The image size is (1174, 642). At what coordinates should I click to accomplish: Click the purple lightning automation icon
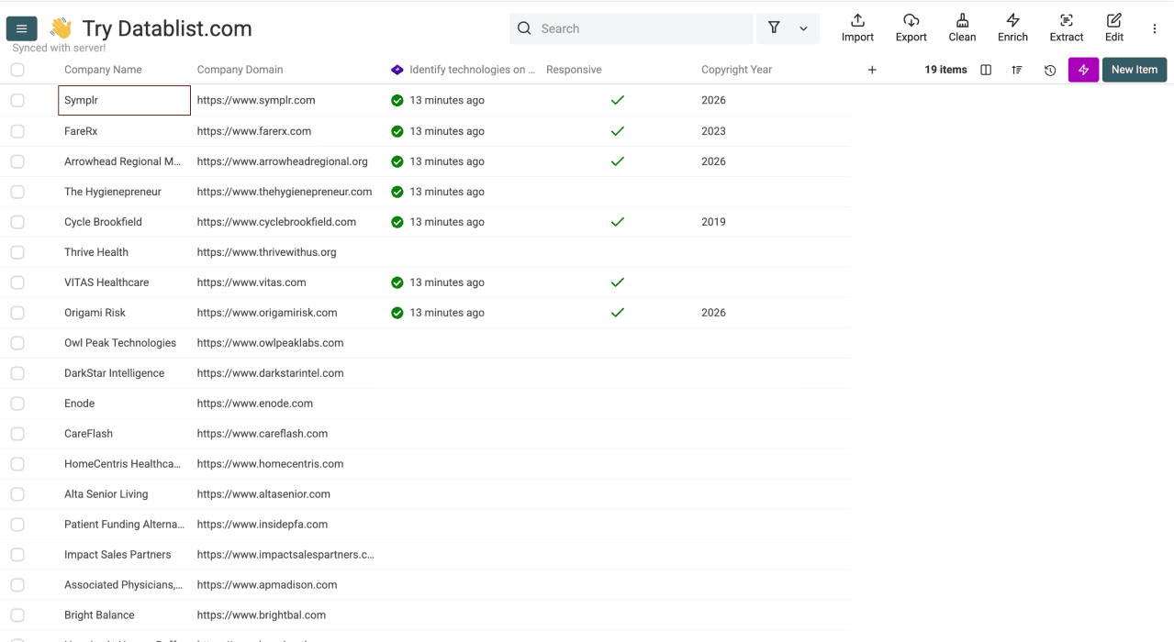click(1083, 70)
